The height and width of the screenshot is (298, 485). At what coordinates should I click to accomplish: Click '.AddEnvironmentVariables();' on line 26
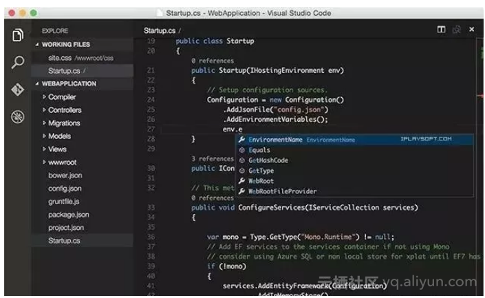click(x=275, y=120)
